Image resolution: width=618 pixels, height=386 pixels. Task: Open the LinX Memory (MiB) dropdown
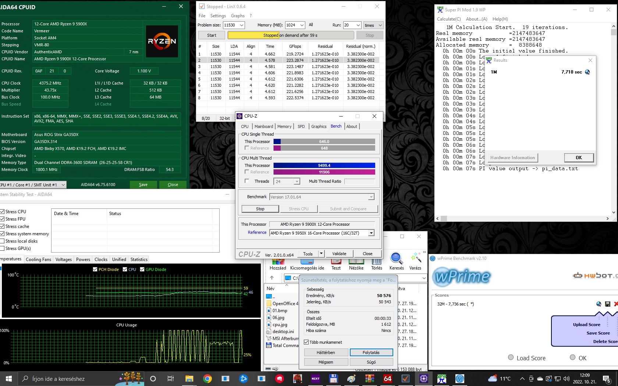pos(302,25)
